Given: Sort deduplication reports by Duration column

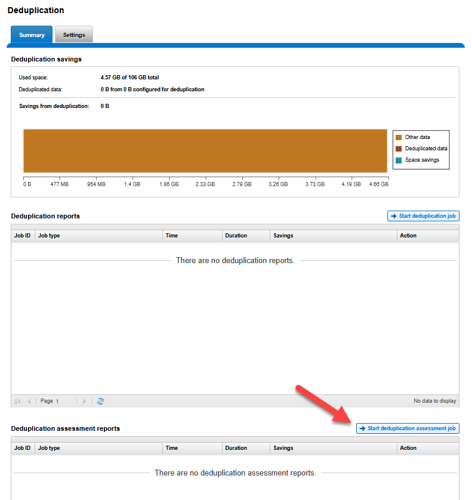Looking at the screenshot, I should point(246,236).
